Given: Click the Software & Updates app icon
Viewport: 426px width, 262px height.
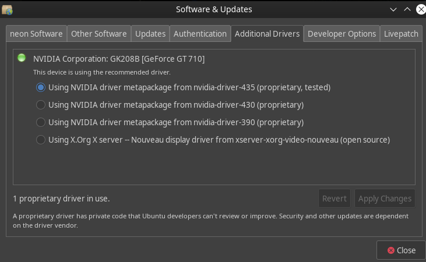Looking at the screenshot, I should tap(7, 10).
